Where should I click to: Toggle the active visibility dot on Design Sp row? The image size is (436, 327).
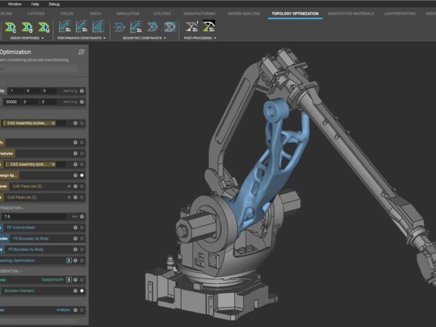point(82,176)
